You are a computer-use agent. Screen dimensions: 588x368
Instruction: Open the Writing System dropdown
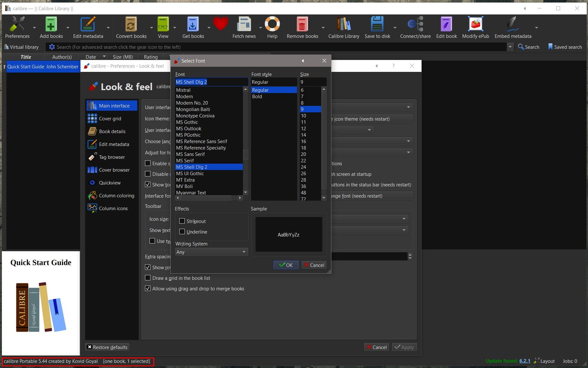(x=211, y=252)
